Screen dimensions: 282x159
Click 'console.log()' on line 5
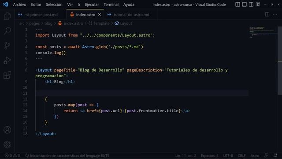tap(51, 53)
